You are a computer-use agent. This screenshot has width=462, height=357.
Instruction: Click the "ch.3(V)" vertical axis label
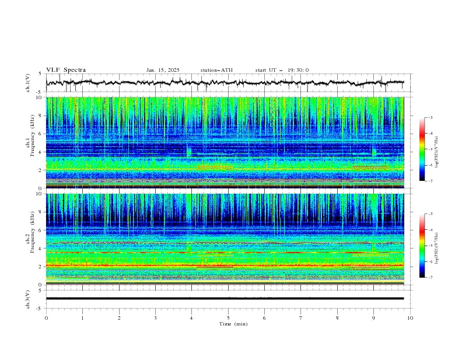coord(28,299)
